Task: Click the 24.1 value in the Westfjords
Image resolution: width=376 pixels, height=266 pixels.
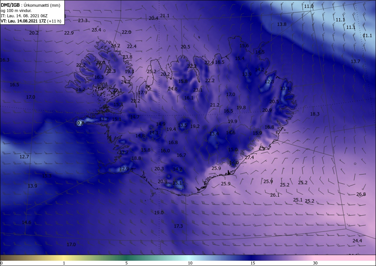Action: (x=126, y=82)
